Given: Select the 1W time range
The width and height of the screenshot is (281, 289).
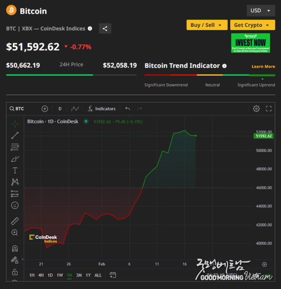Looking at the screenshot, I should (60, 275).
